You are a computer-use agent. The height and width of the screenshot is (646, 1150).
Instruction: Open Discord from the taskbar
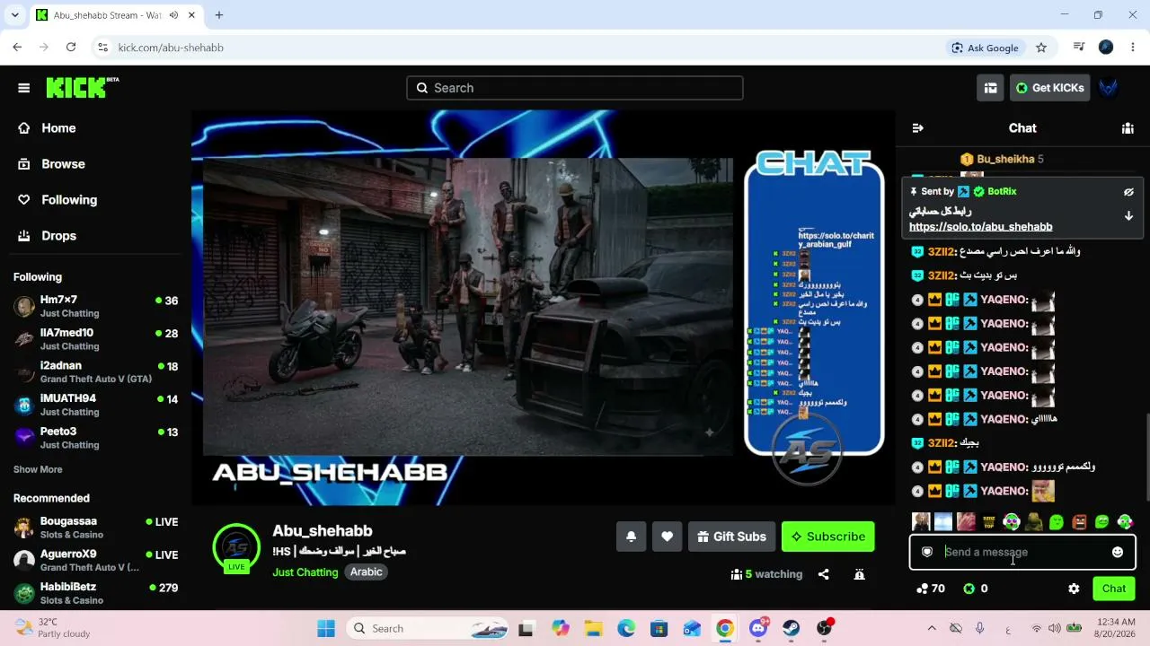(x=758, y=628)
